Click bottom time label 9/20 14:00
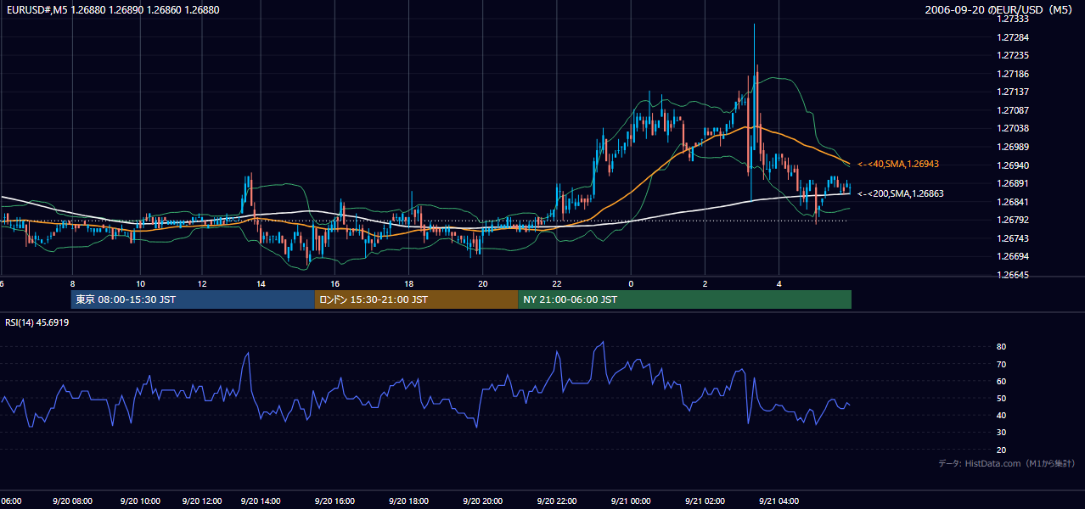 point(261,501)
